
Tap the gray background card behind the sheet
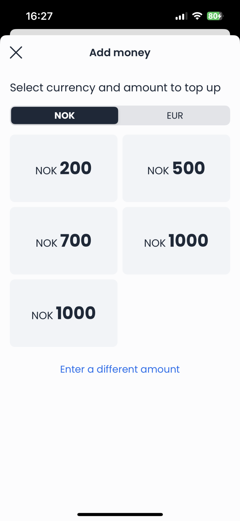point(120,32)
